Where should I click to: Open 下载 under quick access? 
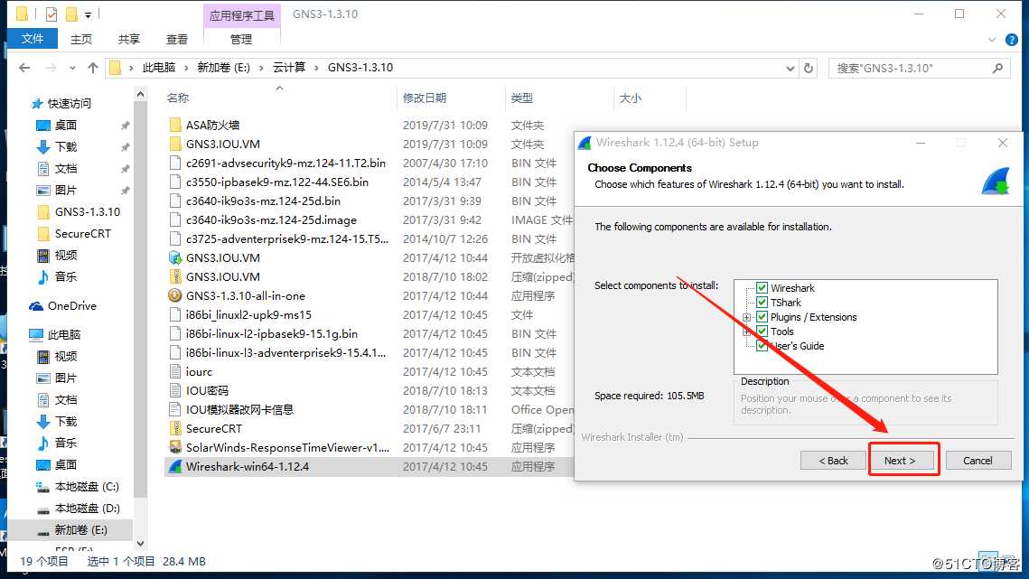point(66,146)
